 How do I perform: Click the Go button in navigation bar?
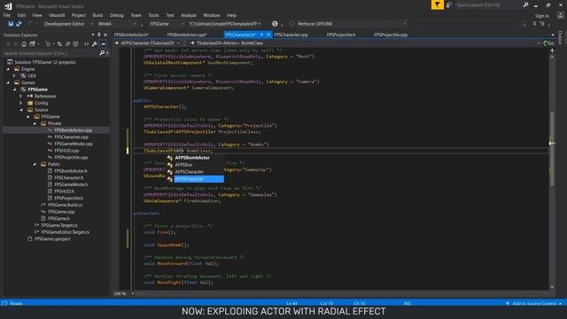click(x=548, y=43)
